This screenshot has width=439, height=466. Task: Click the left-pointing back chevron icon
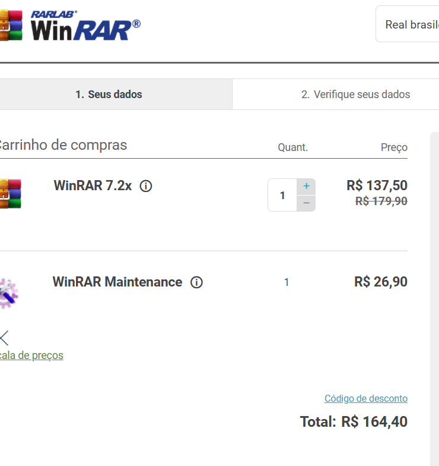[5, 338]
